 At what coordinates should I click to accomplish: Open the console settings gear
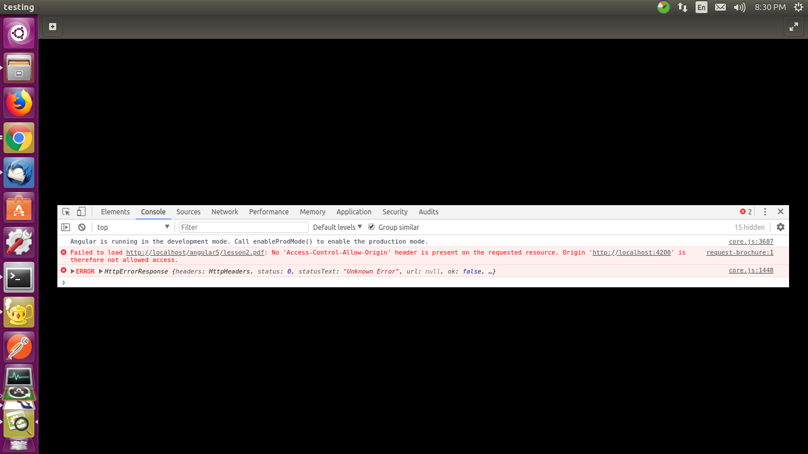click(780, 227)
